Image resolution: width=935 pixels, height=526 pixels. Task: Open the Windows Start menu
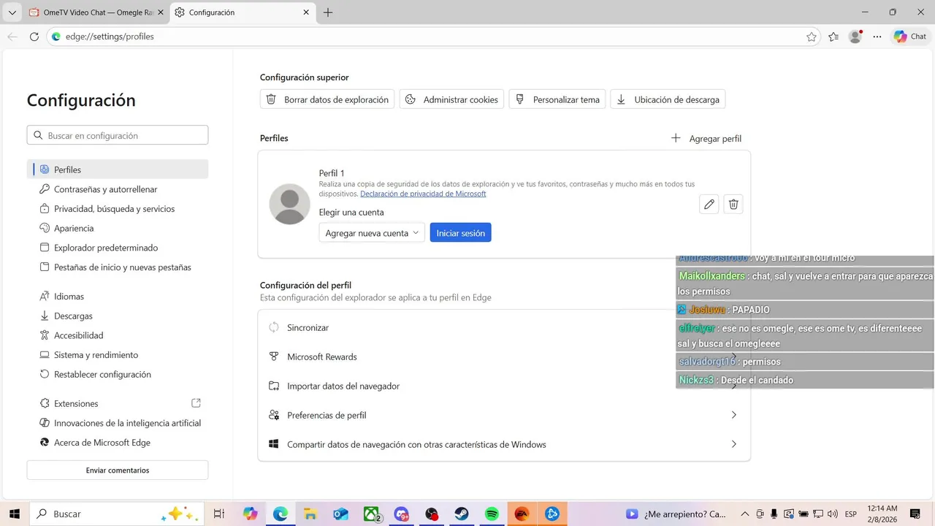tap(14, 514)
